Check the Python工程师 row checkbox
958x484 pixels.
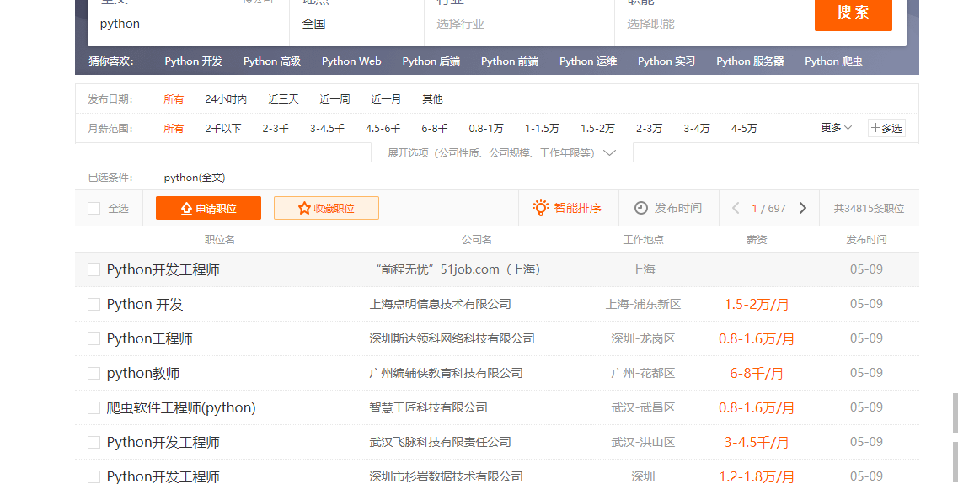[x=94, y=338]
